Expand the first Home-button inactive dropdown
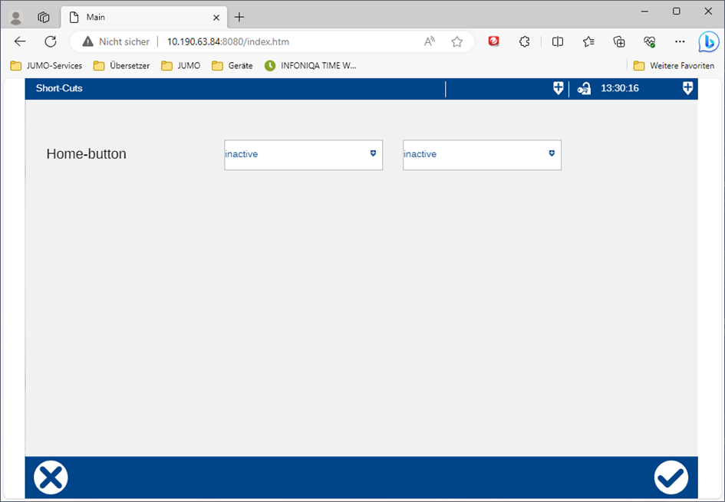 (303, 155)
